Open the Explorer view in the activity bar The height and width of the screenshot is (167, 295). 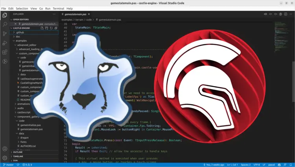coord(5,15)
